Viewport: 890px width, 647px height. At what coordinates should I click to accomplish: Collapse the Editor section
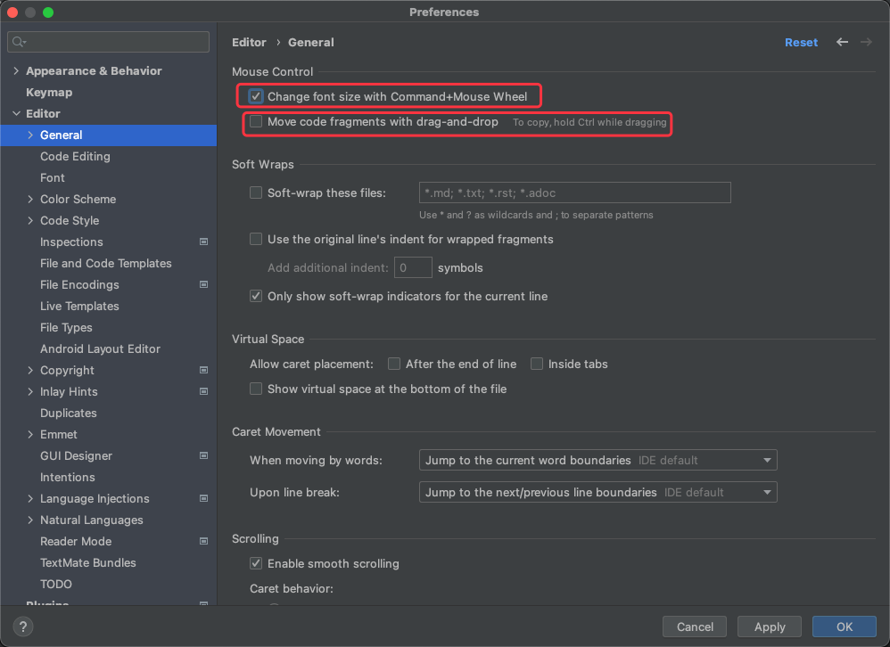tap(16, 113)
